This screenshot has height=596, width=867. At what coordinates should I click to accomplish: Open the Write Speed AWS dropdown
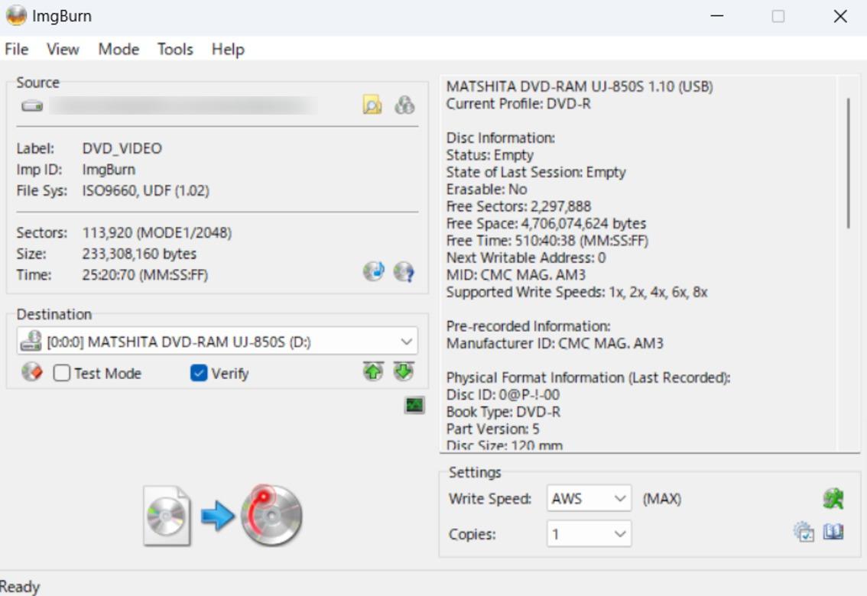click(x=589, y=499)
